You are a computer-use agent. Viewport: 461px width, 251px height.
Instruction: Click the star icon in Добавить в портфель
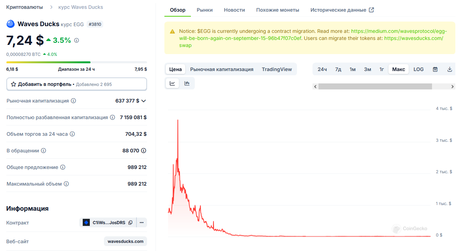click(13, 84)
